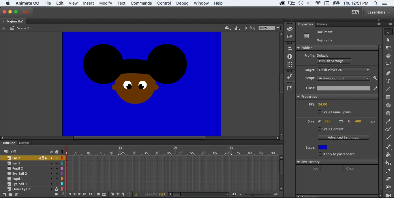Switch to the Library tab
The image size is (394, 198).
tap(322, 24)
